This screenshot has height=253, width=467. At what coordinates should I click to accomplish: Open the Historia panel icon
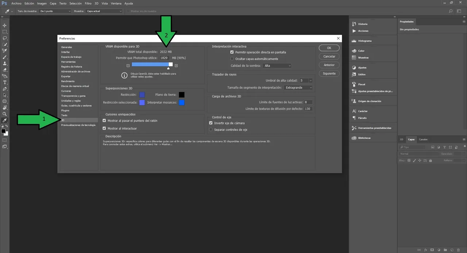(354, 24)
